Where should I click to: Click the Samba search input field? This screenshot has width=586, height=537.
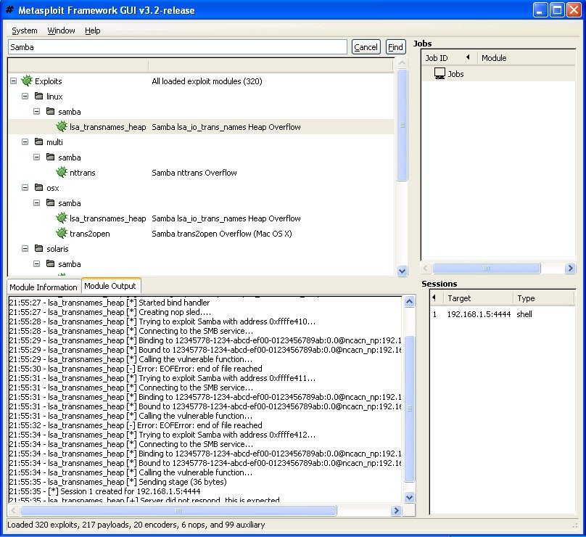pyautogui.click(x=178, y=47)
